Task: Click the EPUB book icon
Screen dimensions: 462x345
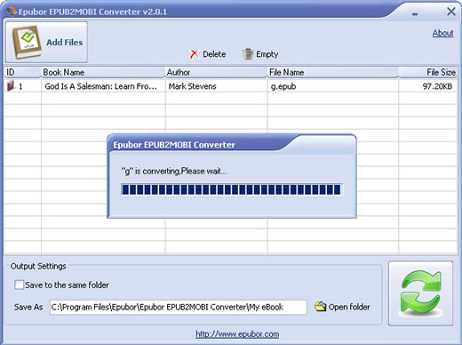Action: pyautogui.click(x=27, y=43)
